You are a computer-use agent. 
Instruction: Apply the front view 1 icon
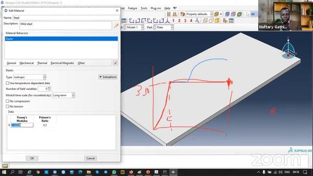[x=173, y=21]
